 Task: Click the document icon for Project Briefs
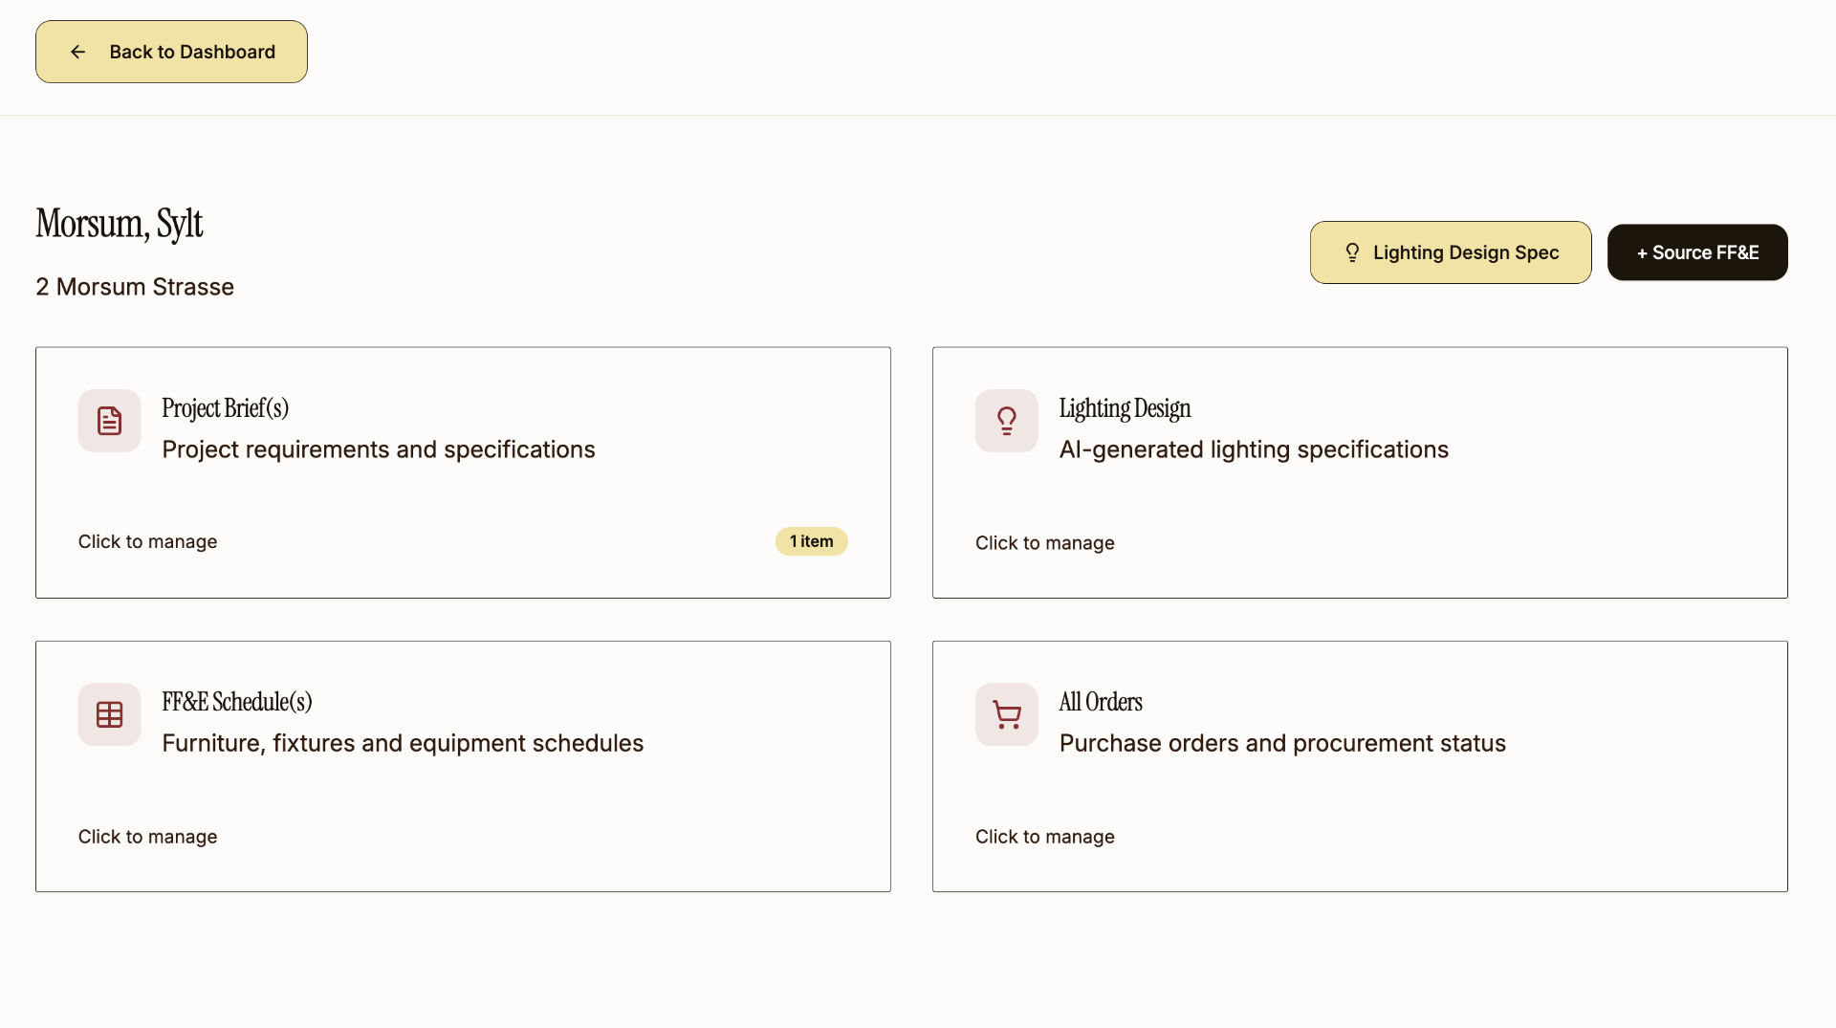click(110, 421)
